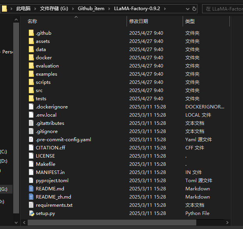243x229 pixels.
Task: Sort by the 类型 column header
Action: (206, 21)
